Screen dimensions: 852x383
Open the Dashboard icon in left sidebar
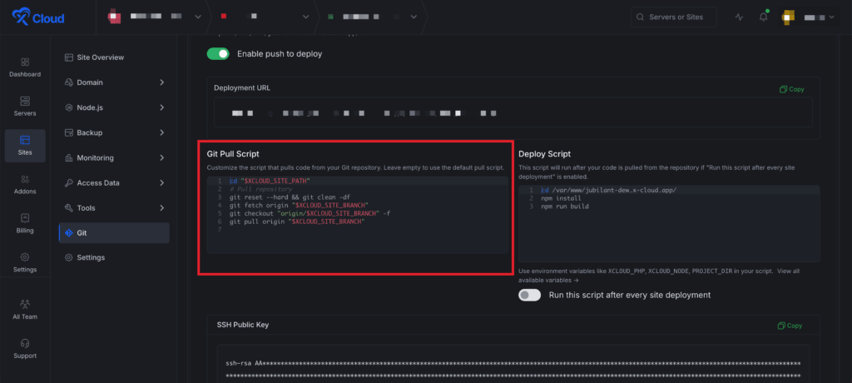click(x=25, y=62)
